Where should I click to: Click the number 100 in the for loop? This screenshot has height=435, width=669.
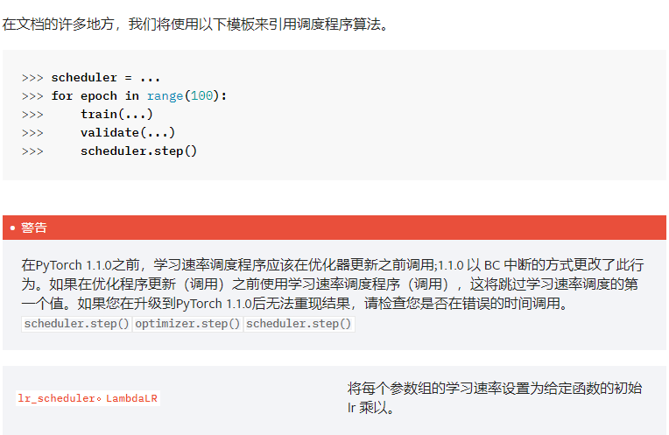pos(202,95)
